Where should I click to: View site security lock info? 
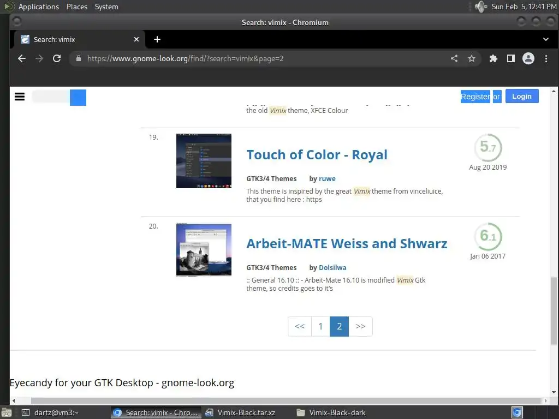[x=79, y=58]
